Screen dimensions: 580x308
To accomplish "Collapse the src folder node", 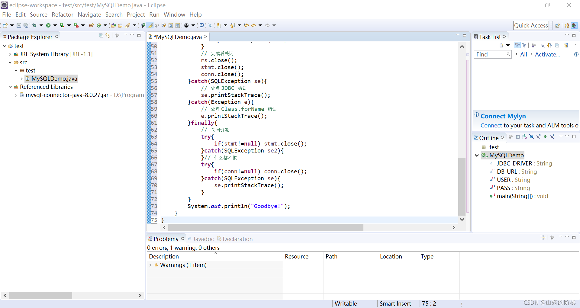I will 10,63.
